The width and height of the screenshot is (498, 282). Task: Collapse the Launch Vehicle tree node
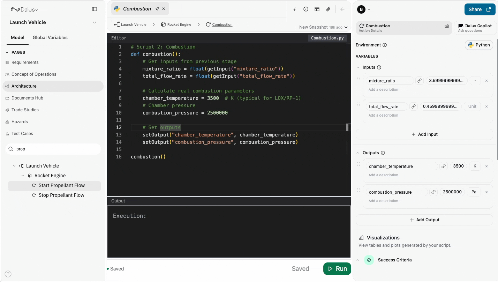pyautogui.click(x=14, y=166)
